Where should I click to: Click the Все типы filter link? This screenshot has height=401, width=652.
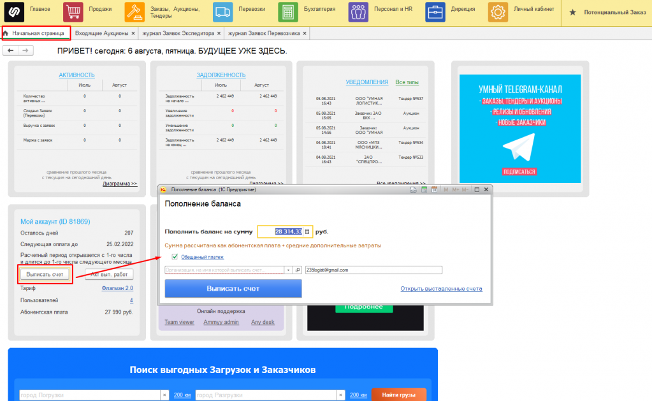tap(407, 82)
